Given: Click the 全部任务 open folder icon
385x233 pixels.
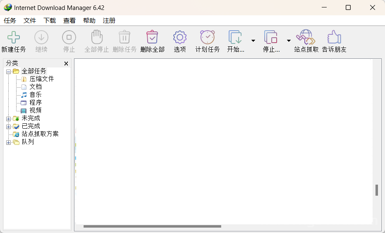Looking at the screenshot, I should [x=16, y=71].
